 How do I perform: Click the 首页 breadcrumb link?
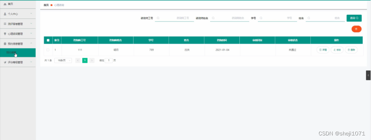click(x=46, y=5)
